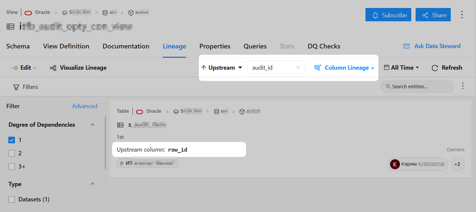476x212 pixels.
Task: Click the Refresh lineage button
Action: [447, 68]
